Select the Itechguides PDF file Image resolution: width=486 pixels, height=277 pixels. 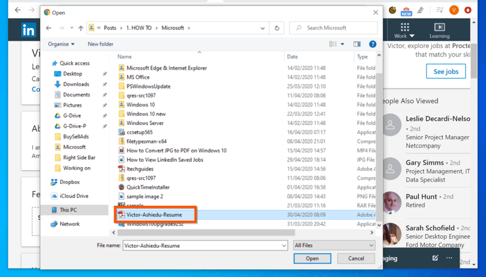pos(140,169)
